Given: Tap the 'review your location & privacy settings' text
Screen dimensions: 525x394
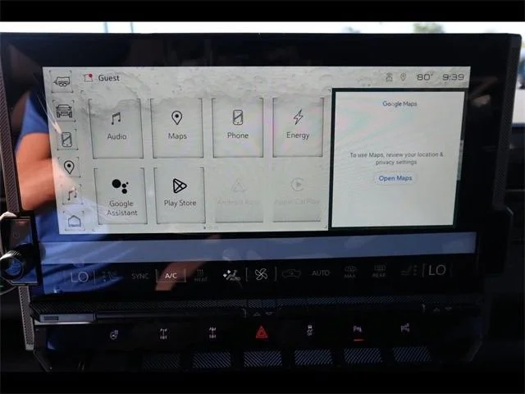Looking at the screenshot, I should 396,158.
